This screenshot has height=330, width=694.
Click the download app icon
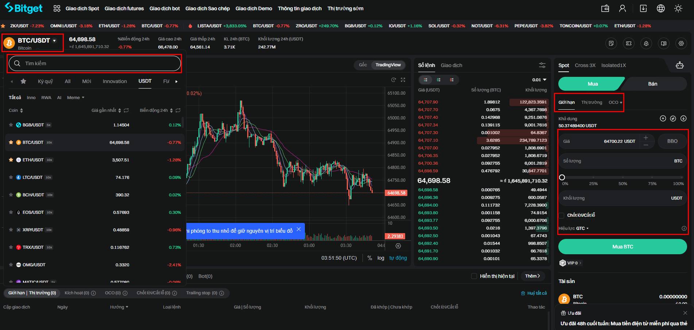click(x=643, y=8)
